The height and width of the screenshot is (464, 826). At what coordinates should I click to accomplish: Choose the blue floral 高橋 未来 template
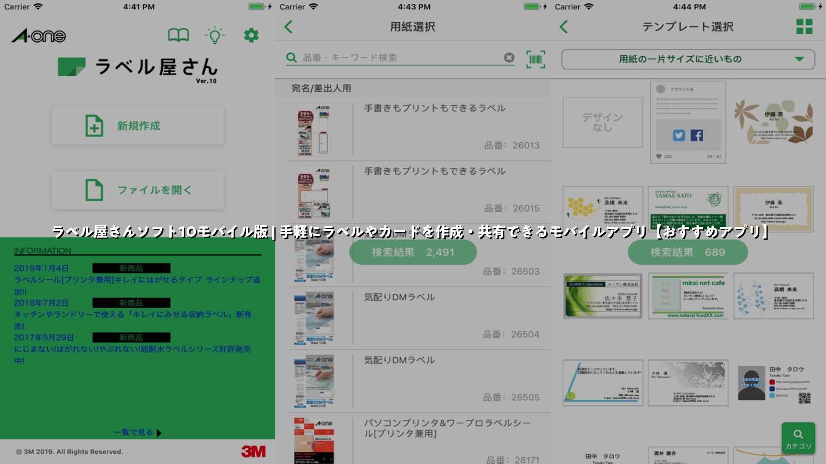click(x=774, y=296)
